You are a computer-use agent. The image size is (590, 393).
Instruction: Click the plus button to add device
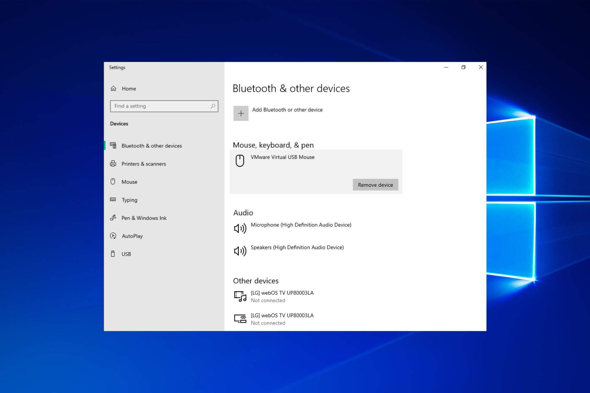tap(241, 113)
